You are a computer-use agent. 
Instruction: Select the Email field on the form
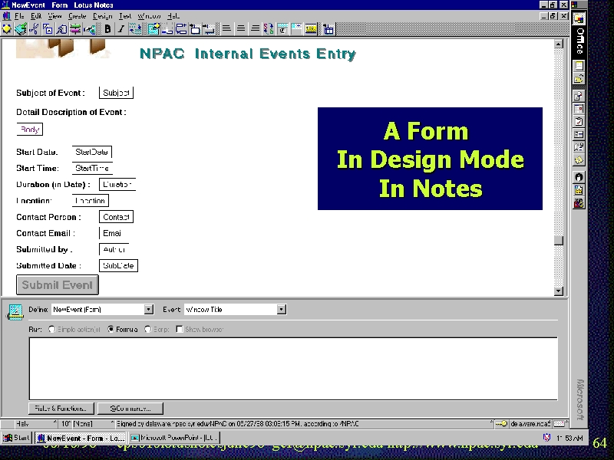coord(112,233)
